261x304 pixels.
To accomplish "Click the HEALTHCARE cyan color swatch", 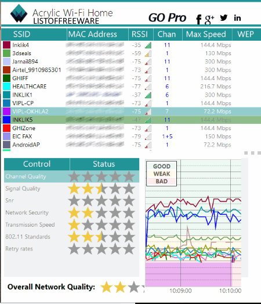I will click(6, 87).
